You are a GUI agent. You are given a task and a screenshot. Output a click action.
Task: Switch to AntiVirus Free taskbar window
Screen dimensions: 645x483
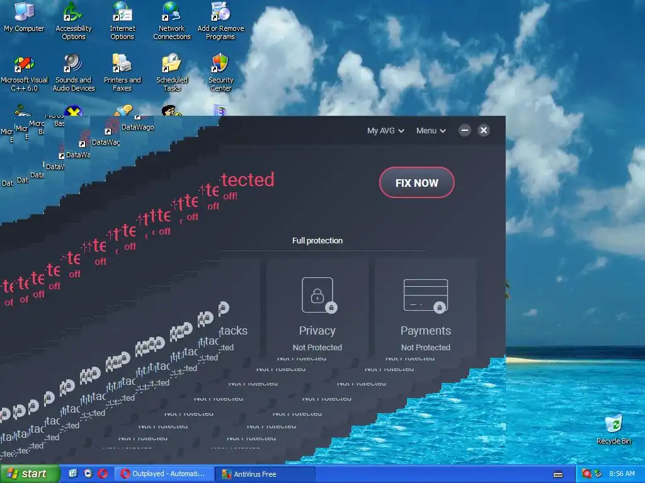click(x=265, y=474)
